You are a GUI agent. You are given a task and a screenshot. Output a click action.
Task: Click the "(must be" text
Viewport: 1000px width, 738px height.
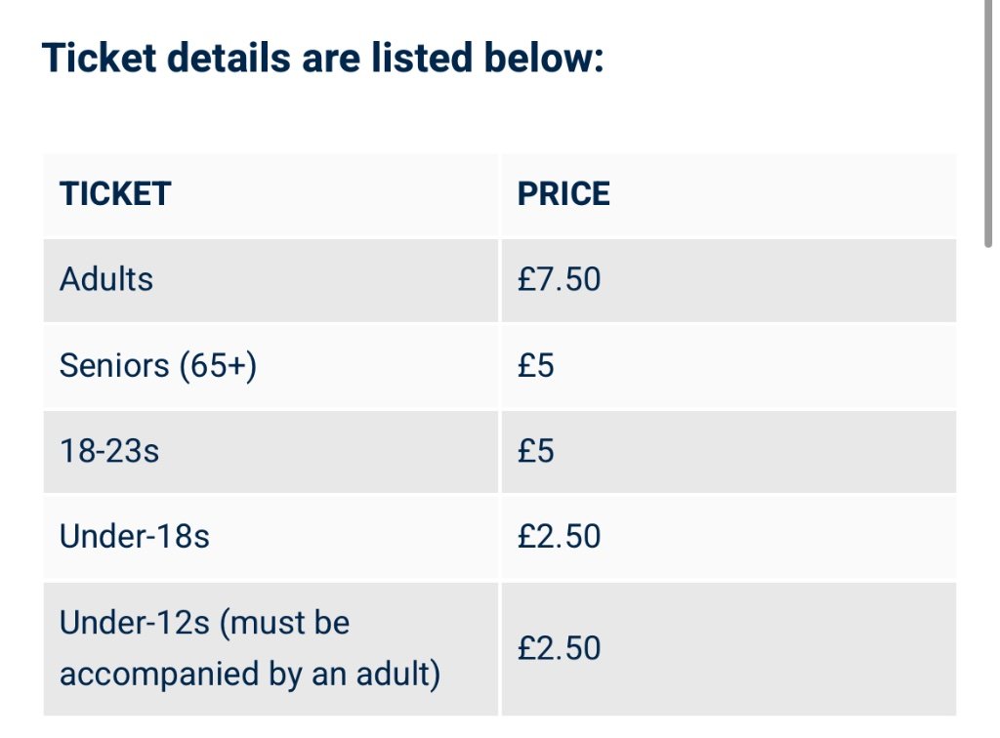pyautogui.click(x=284, y=623)
